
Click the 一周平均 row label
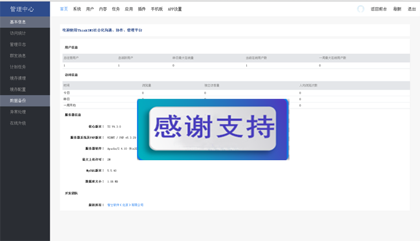click(69, 105)
